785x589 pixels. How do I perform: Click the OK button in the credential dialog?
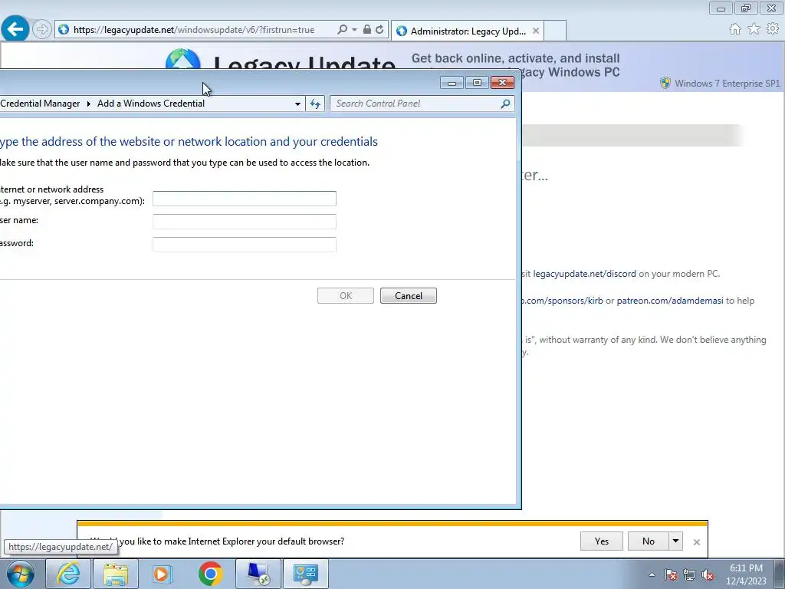pos(346,295)
